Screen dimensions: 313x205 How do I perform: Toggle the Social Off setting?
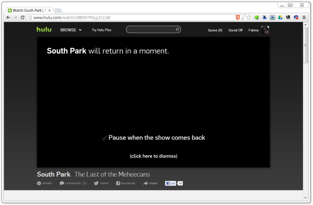[235, 30]
